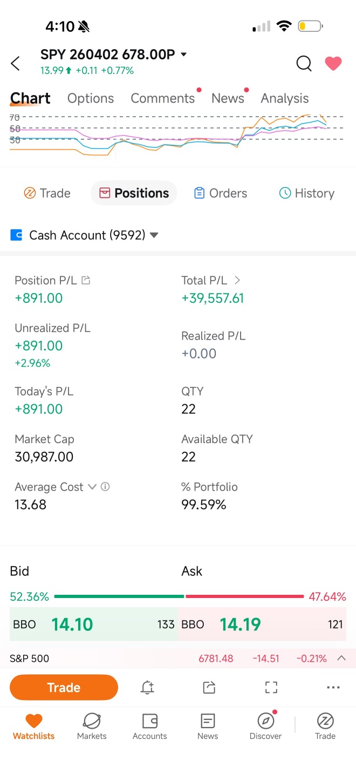Open Discover in bottom navigation
The image size is (356, 774).
tap(265, 727)
